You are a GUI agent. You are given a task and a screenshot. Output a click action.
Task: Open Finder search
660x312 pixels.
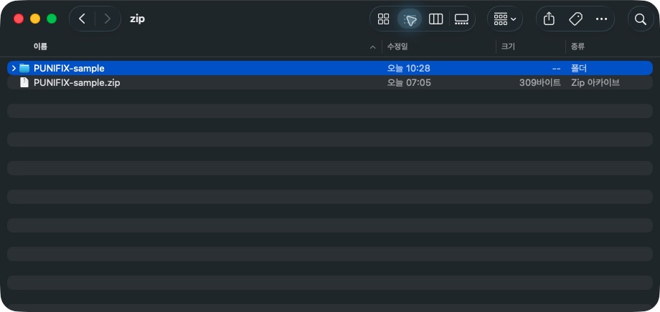click(641, 19)
